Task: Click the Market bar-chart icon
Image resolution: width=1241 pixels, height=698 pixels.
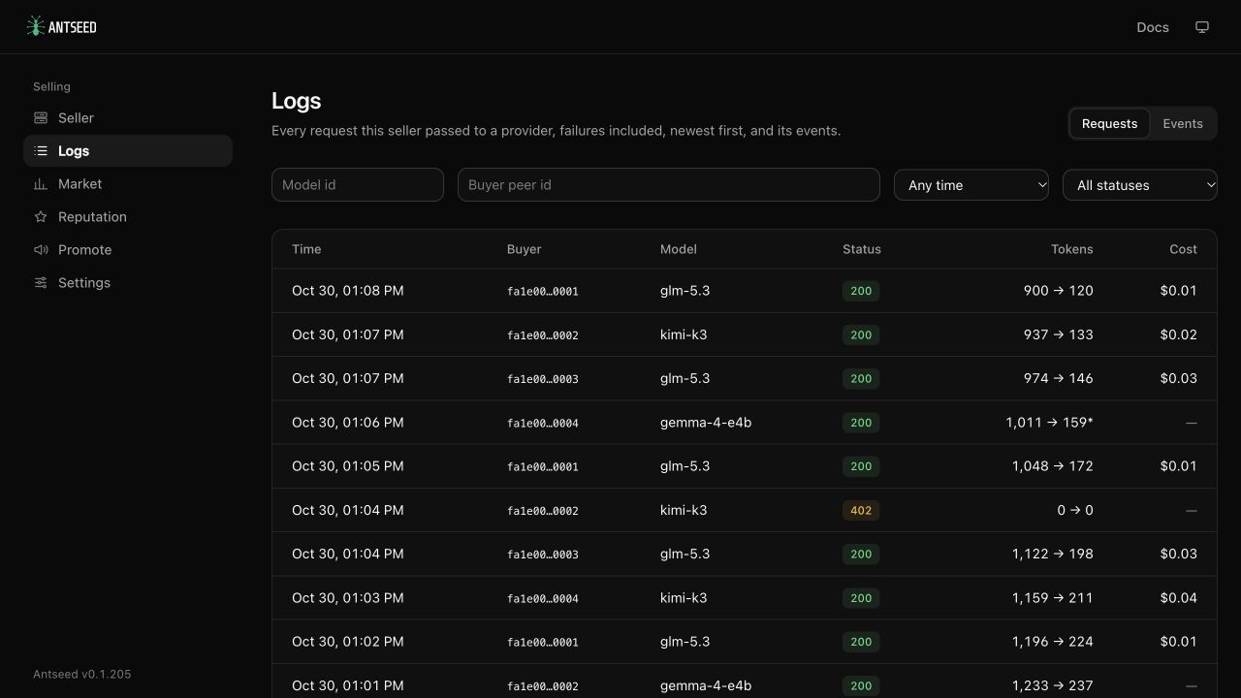Action: [41, 184]
